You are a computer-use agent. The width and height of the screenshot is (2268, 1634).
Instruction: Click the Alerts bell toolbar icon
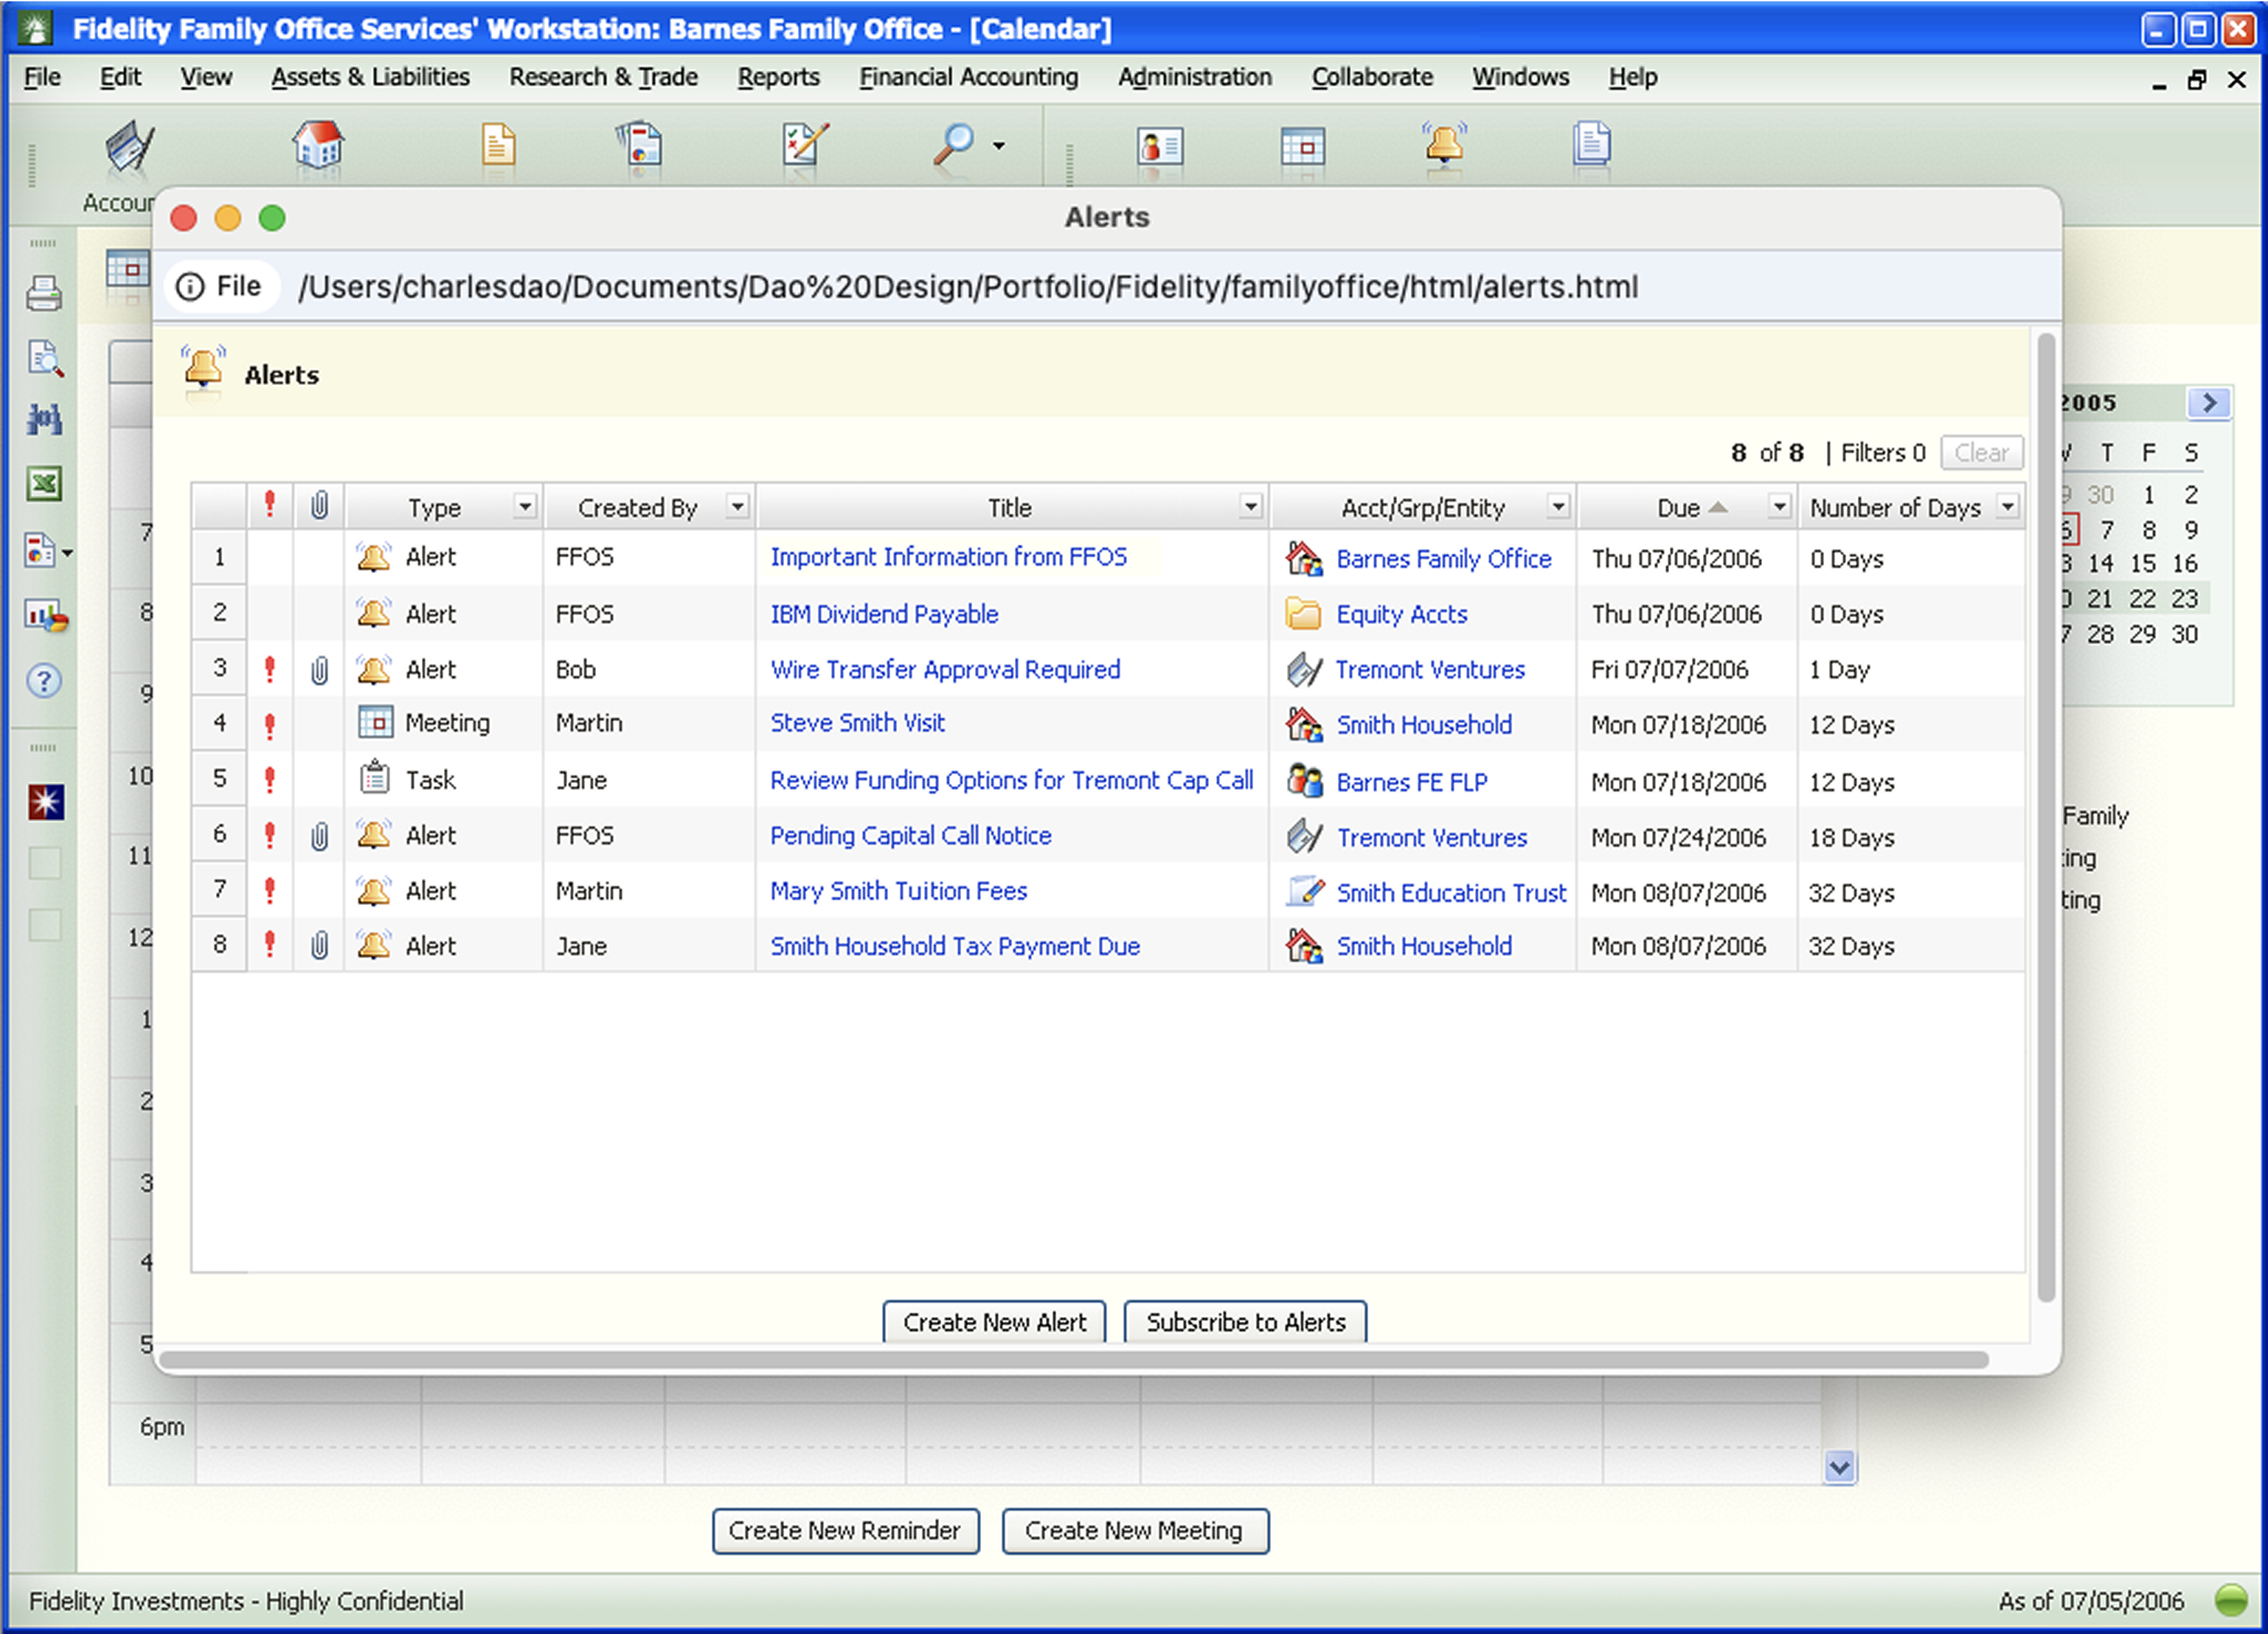pyautogui.click(x=1444, y=146)
